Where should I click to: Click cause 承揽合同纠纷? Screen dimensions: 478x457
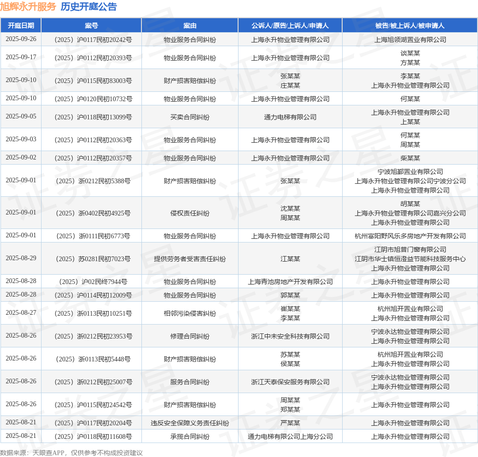pyautogui.click(x=190, y=436)
